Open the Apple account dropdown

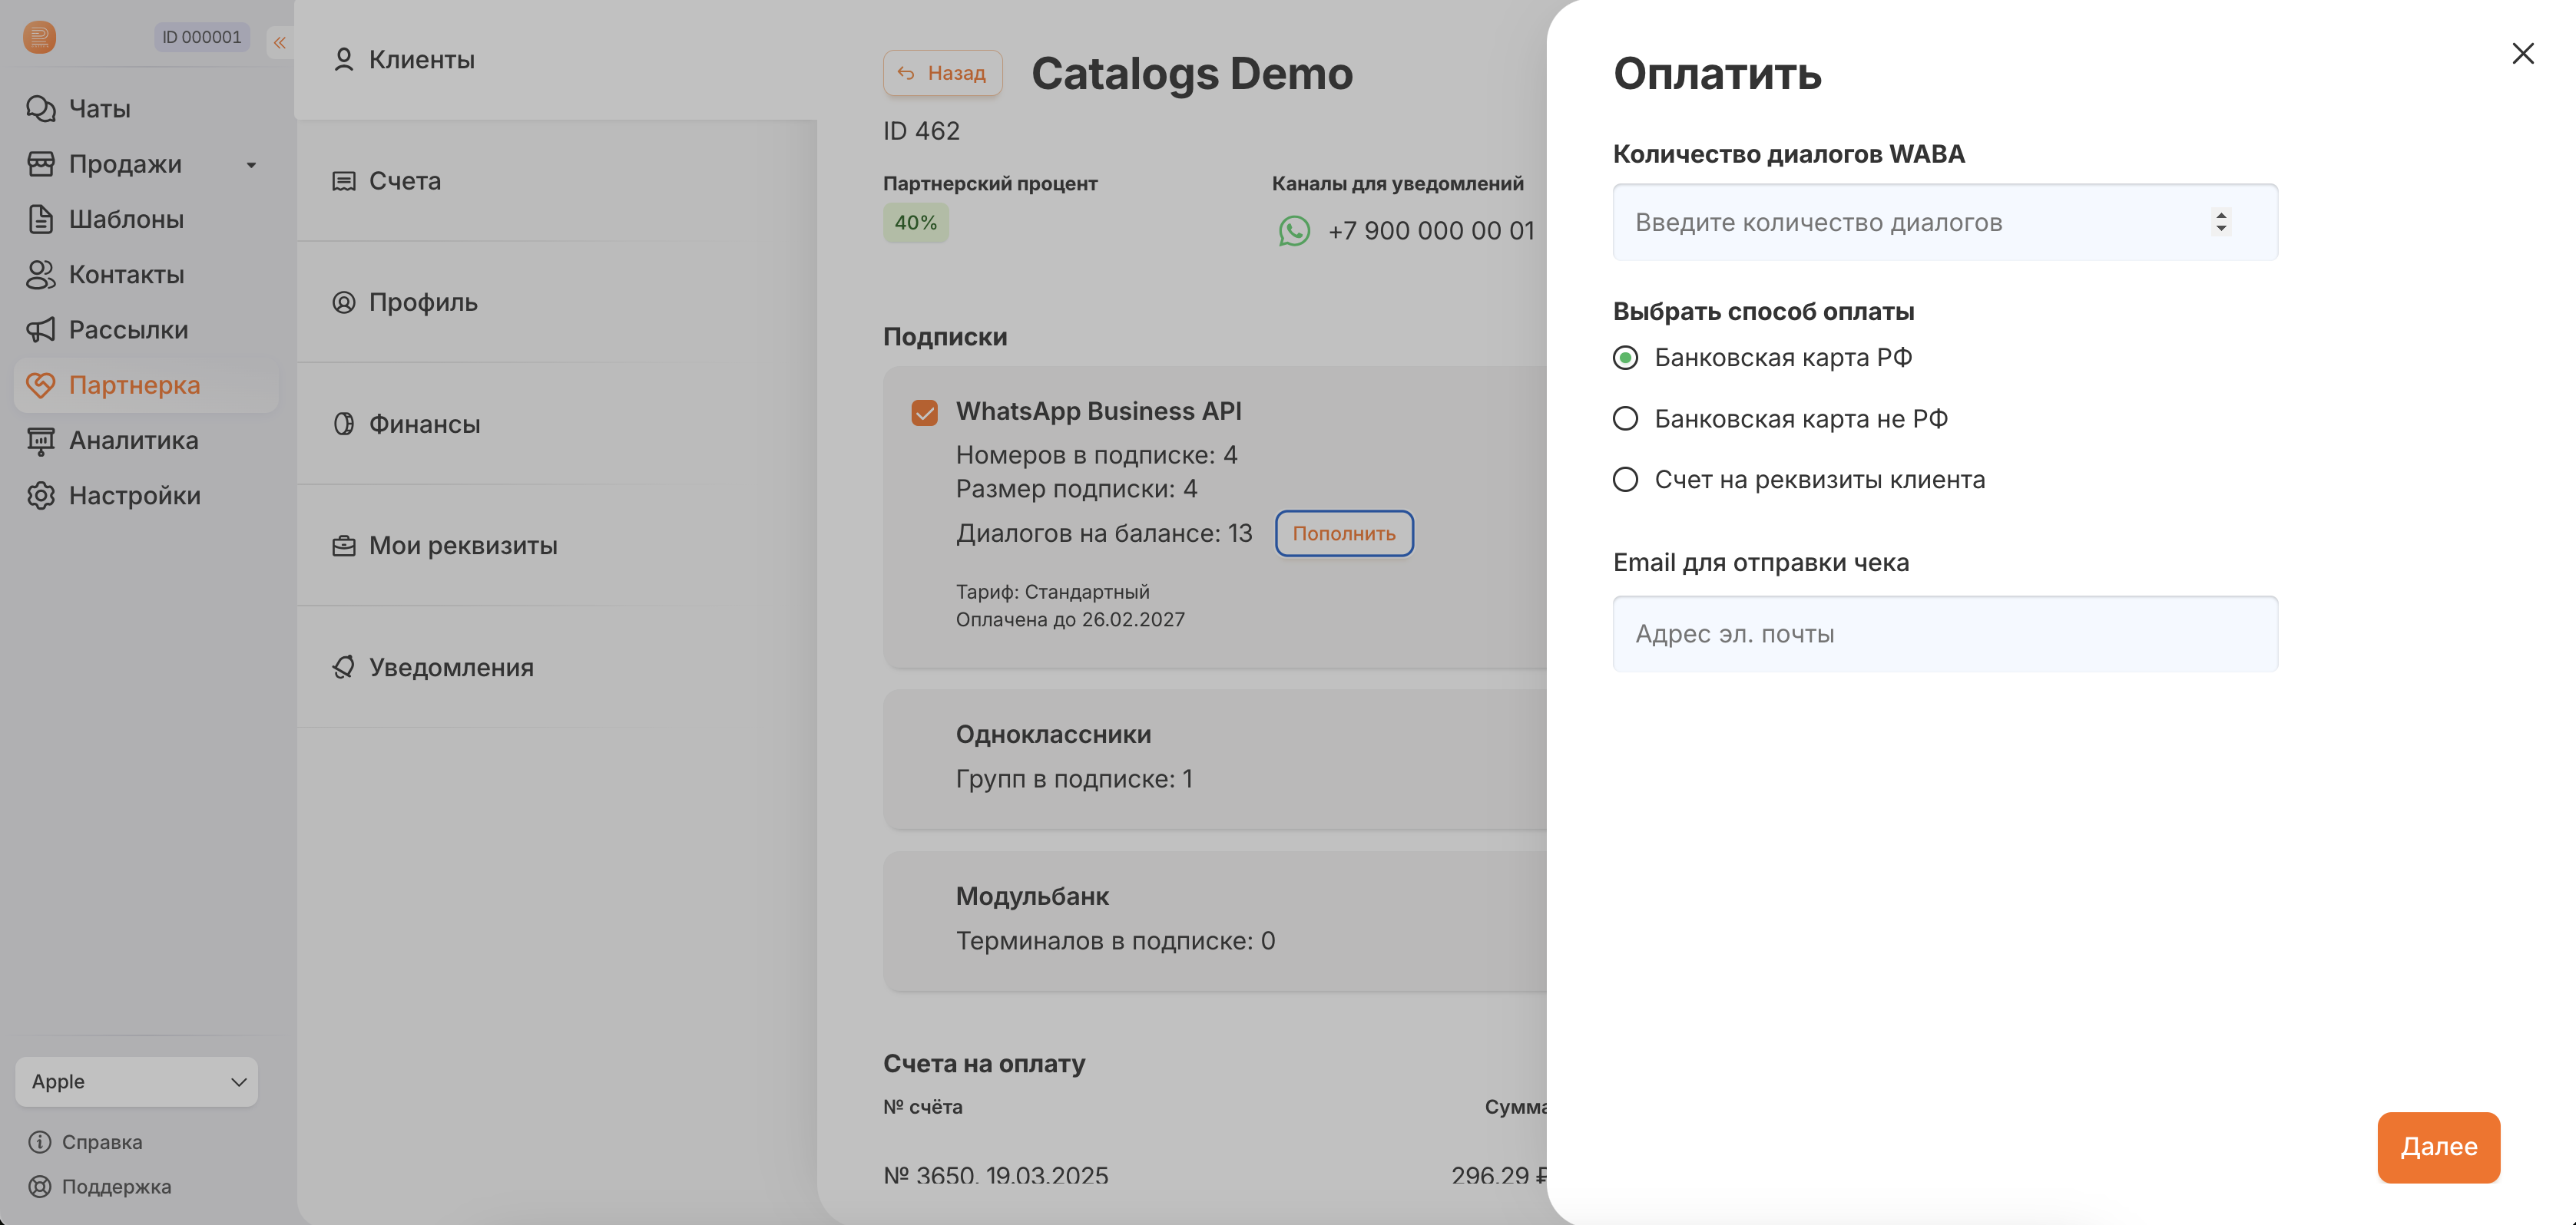136,1082
